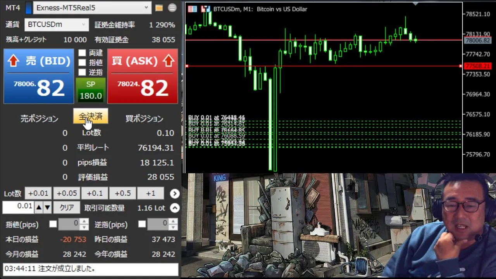This screenshot has width=496, height=279.
Task: Click the 昨日の損益 value 37 473
Action: click(x=164, y=239)
